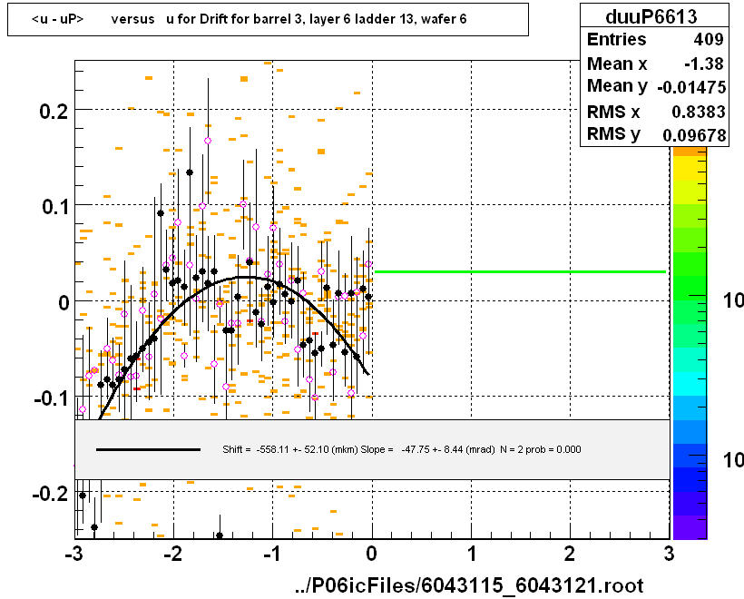Click the highest black data point marker
Screen dimensions: 744x599
pyautogui.click(x=190, y=172)
